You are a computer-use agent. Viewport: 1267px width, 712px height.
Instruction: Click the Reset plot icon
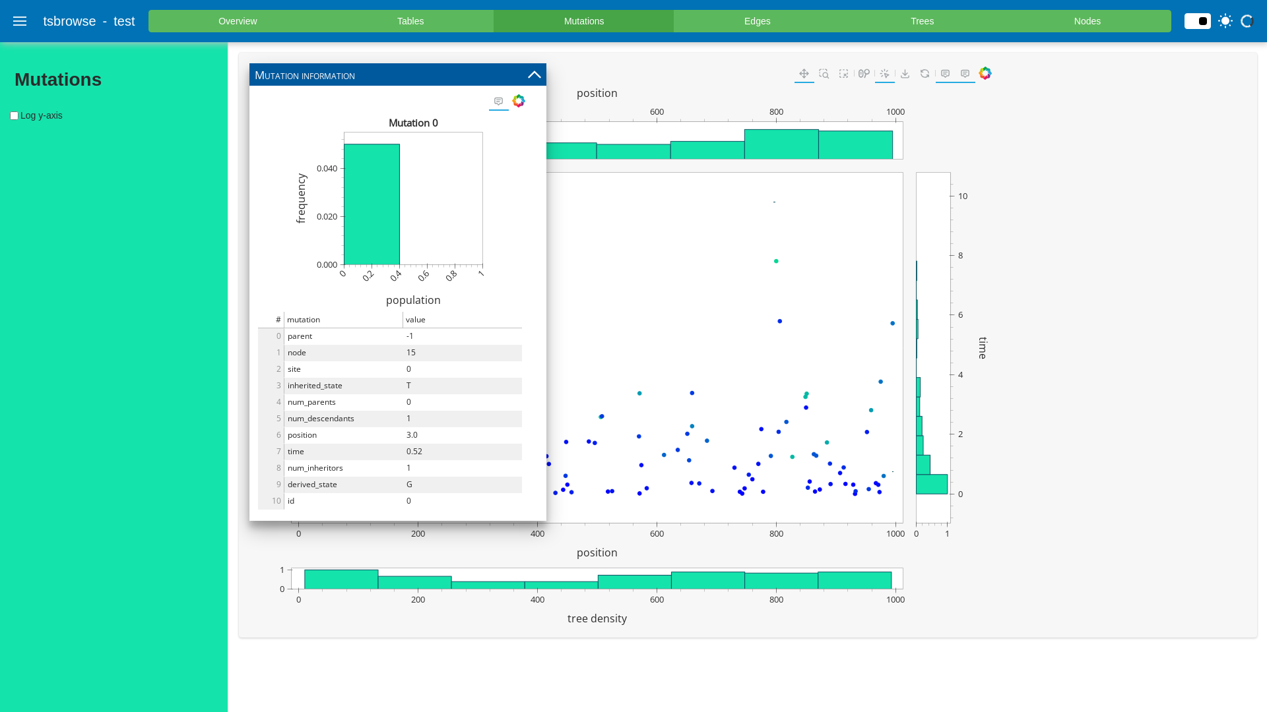pos(925,74)
